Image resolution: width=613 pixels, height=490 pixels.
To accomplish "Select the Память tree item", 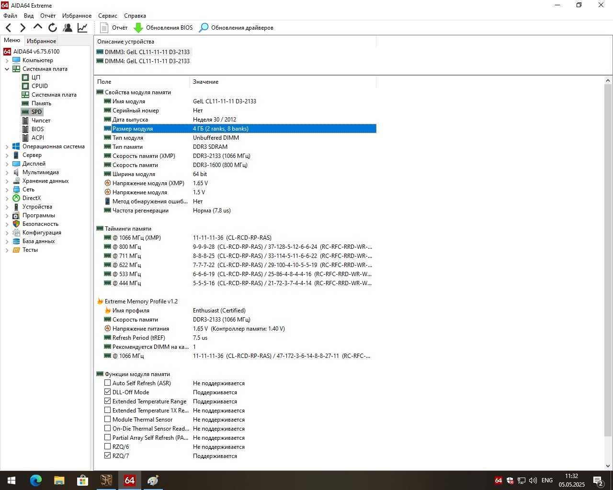I will [x=41, y=103].
